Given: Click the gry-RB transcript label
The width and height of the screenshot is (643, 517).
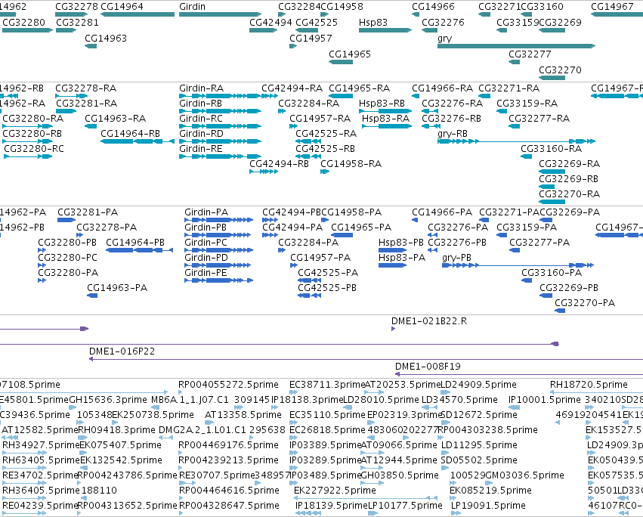Looking at the screenshot, I should [x=453, y=133].
